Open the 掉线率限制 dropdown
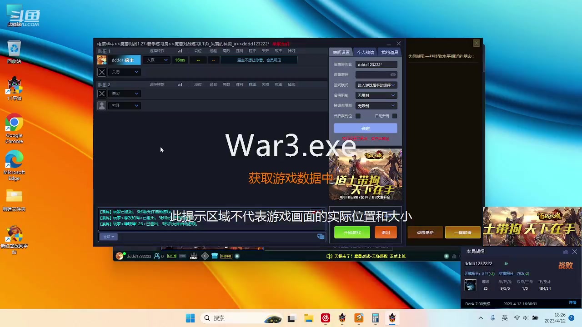Image resolution: width=582 pixels, height=327 pixels. pos(376,106)
